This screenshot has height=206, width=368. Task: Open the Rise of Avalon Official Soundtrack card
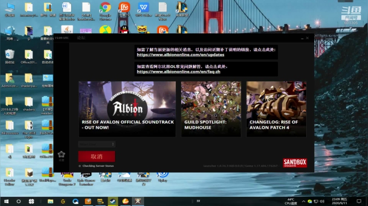127,109
